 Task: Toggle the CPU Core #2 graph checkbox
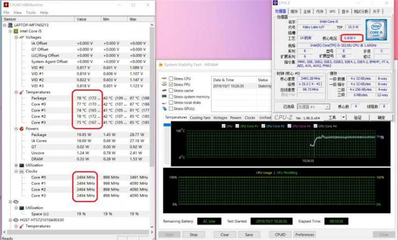[263, 126]
